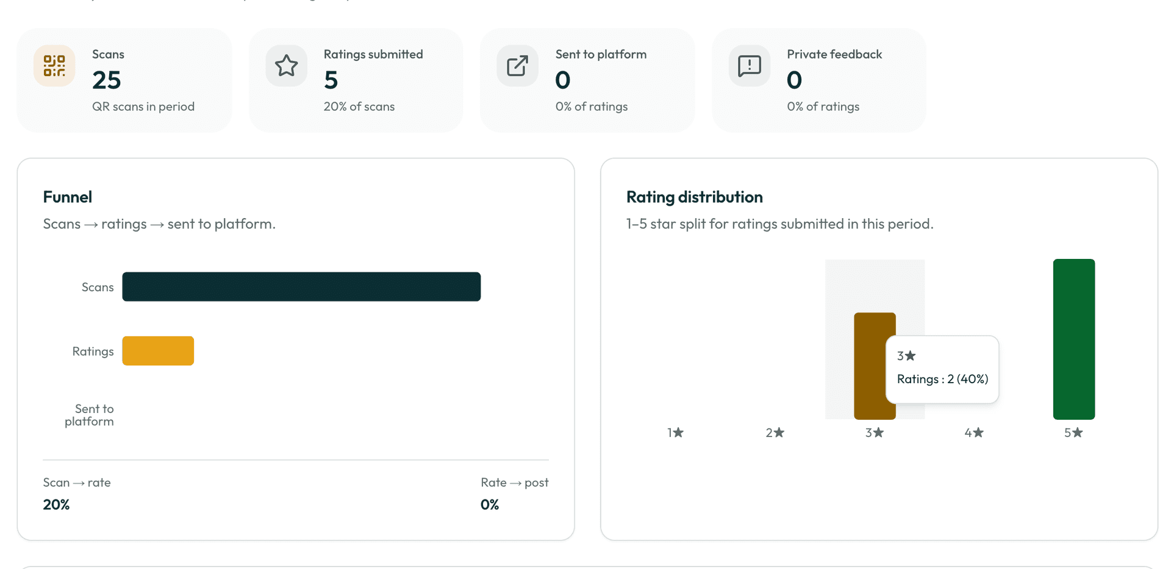
Task: Click the 20% scan-to-rate value
Action: tap(56, 504)
